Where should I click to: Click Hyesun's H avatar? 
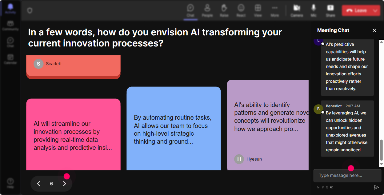click(239, 159)
